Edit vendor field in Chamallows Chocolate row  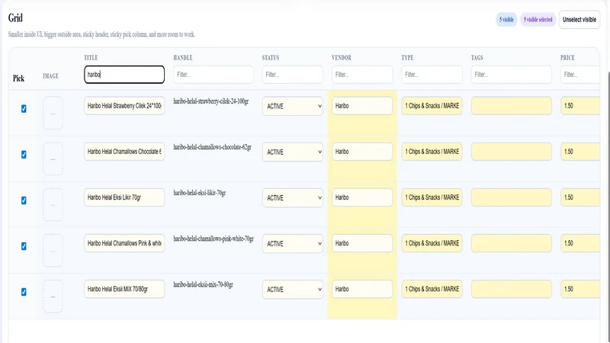pos(362,152)
